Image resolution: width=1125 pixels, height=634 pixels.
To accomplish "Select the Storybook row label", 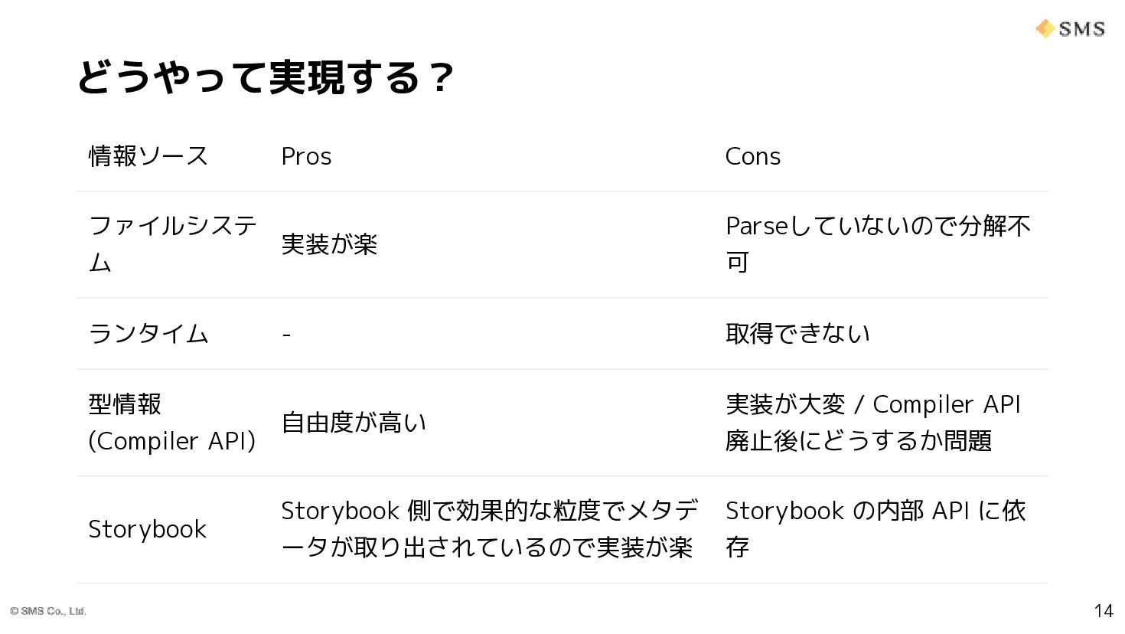I will pos(147,529).
